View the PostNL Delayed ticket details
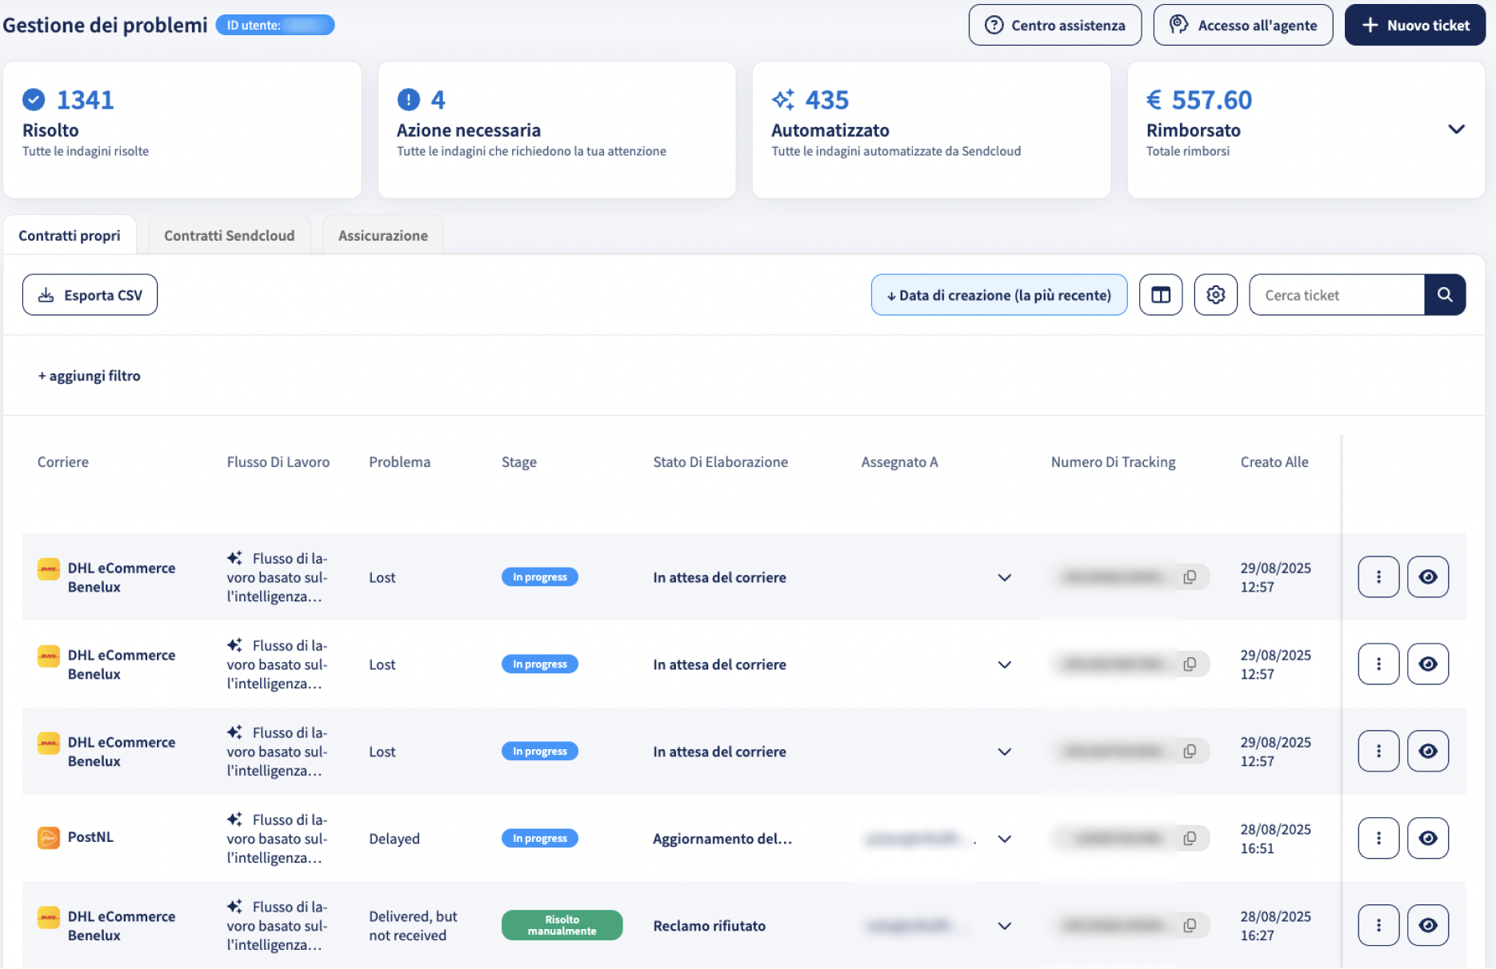 tap(1428, 838)
